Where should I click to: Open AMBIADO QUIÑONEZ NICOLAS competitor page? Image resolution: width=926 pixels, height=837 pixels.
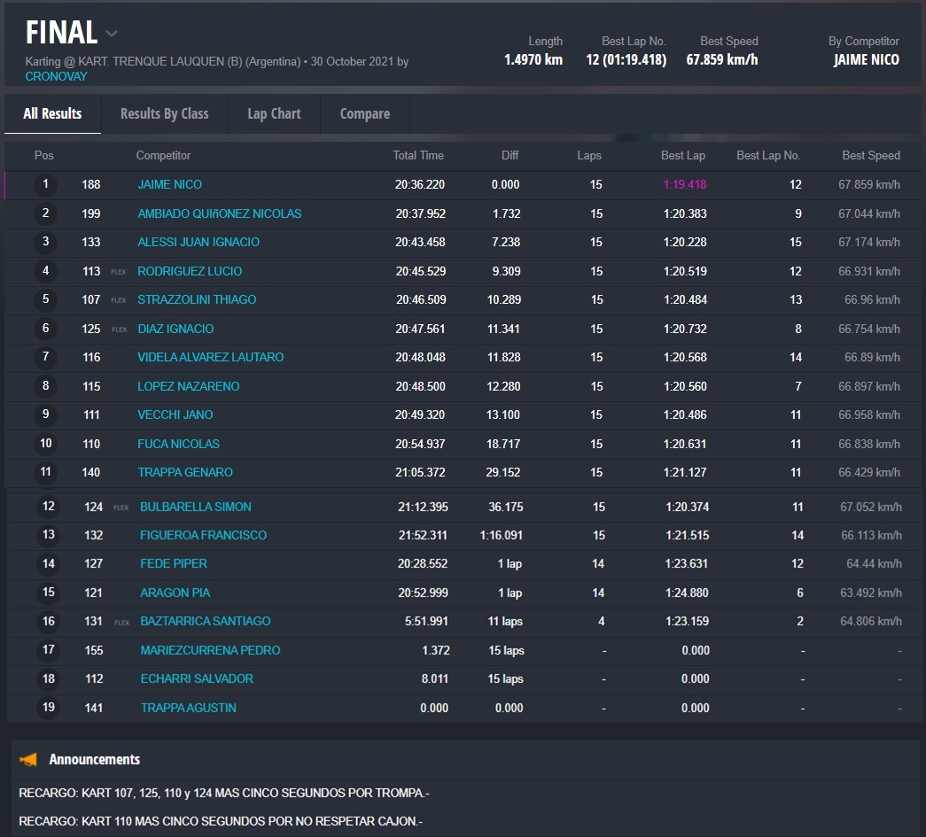219,213
